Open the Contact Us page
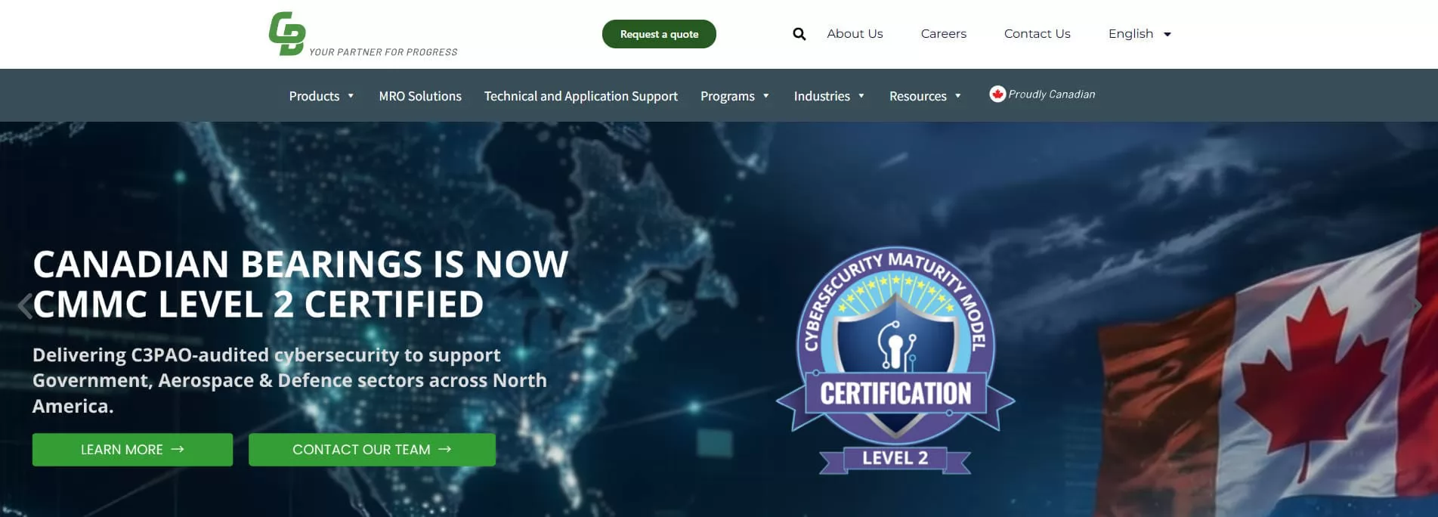1438x517 pixels. (x=1037, y=34)
